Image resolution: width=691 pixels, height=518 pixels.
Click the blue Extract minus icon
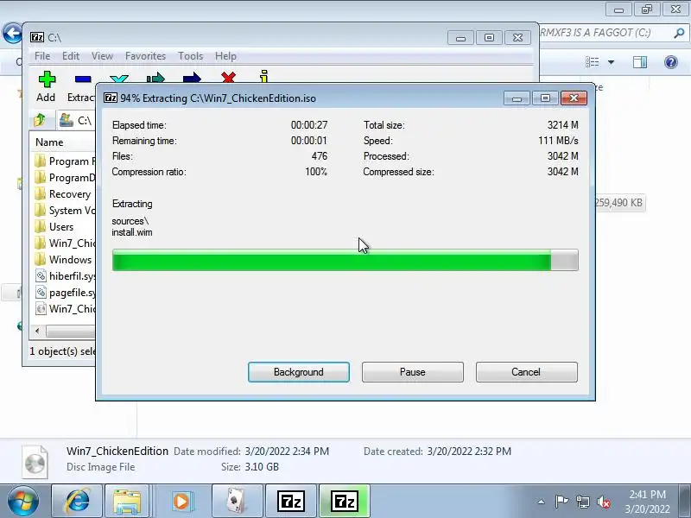tap(83, 79)
